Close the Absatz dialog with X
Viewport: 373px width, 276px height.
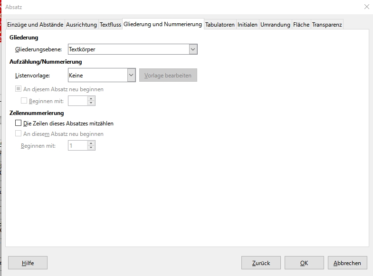pyautogui.click(x=366, y=7)
